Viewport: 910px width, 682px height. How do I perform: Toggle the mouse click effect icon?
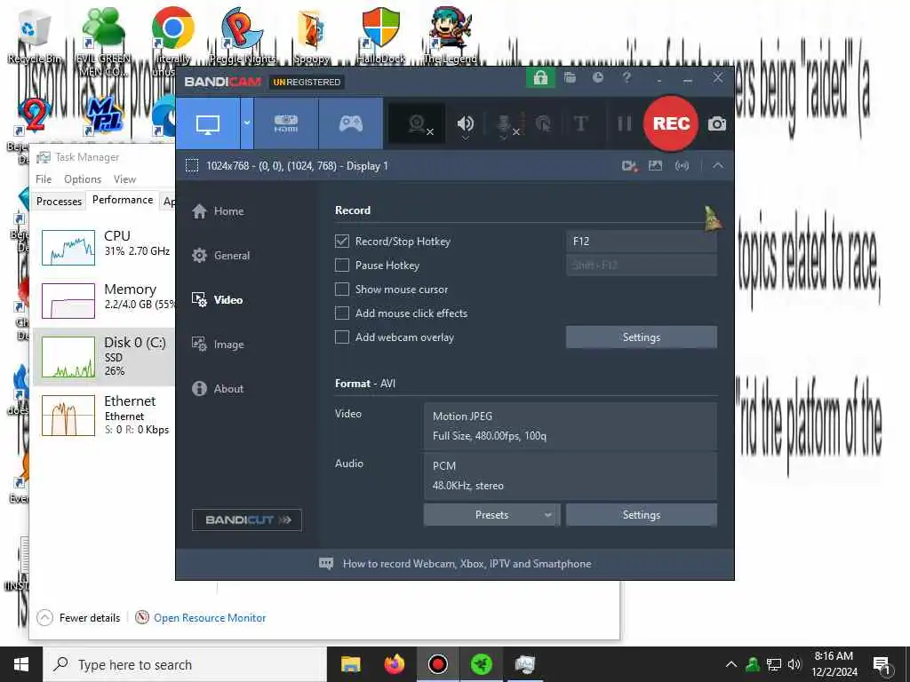point(543,123)
